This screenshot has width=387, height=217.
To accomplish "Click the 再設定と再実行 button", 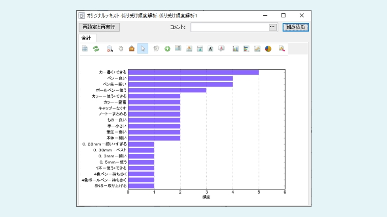I will point(99,27).
